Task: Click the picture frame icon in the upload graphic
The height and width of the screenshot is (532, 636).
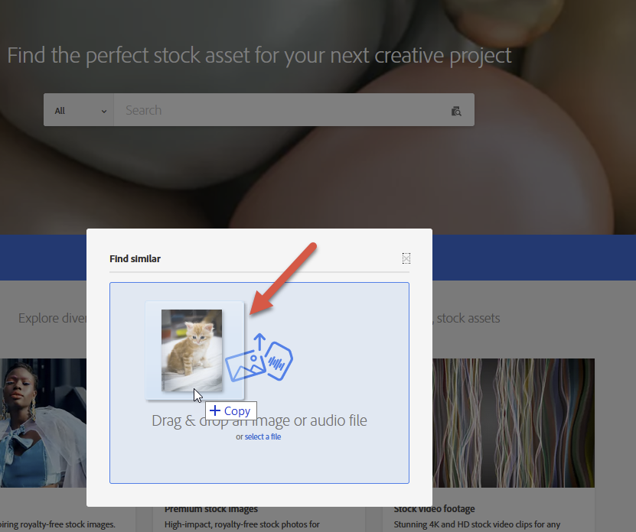Action: [x=246, y=365]
